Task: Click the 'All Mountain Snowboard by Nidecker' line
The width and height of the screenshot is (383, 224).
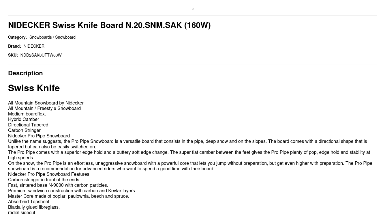Action: coord(46,103)
